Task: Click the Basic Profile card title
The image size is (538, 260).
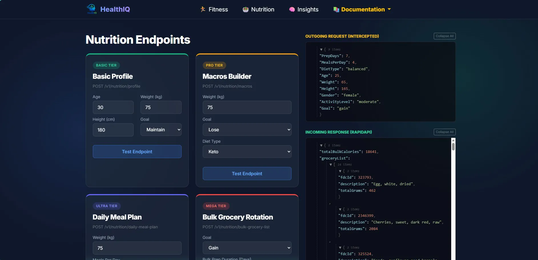Action: pos(113,76)
